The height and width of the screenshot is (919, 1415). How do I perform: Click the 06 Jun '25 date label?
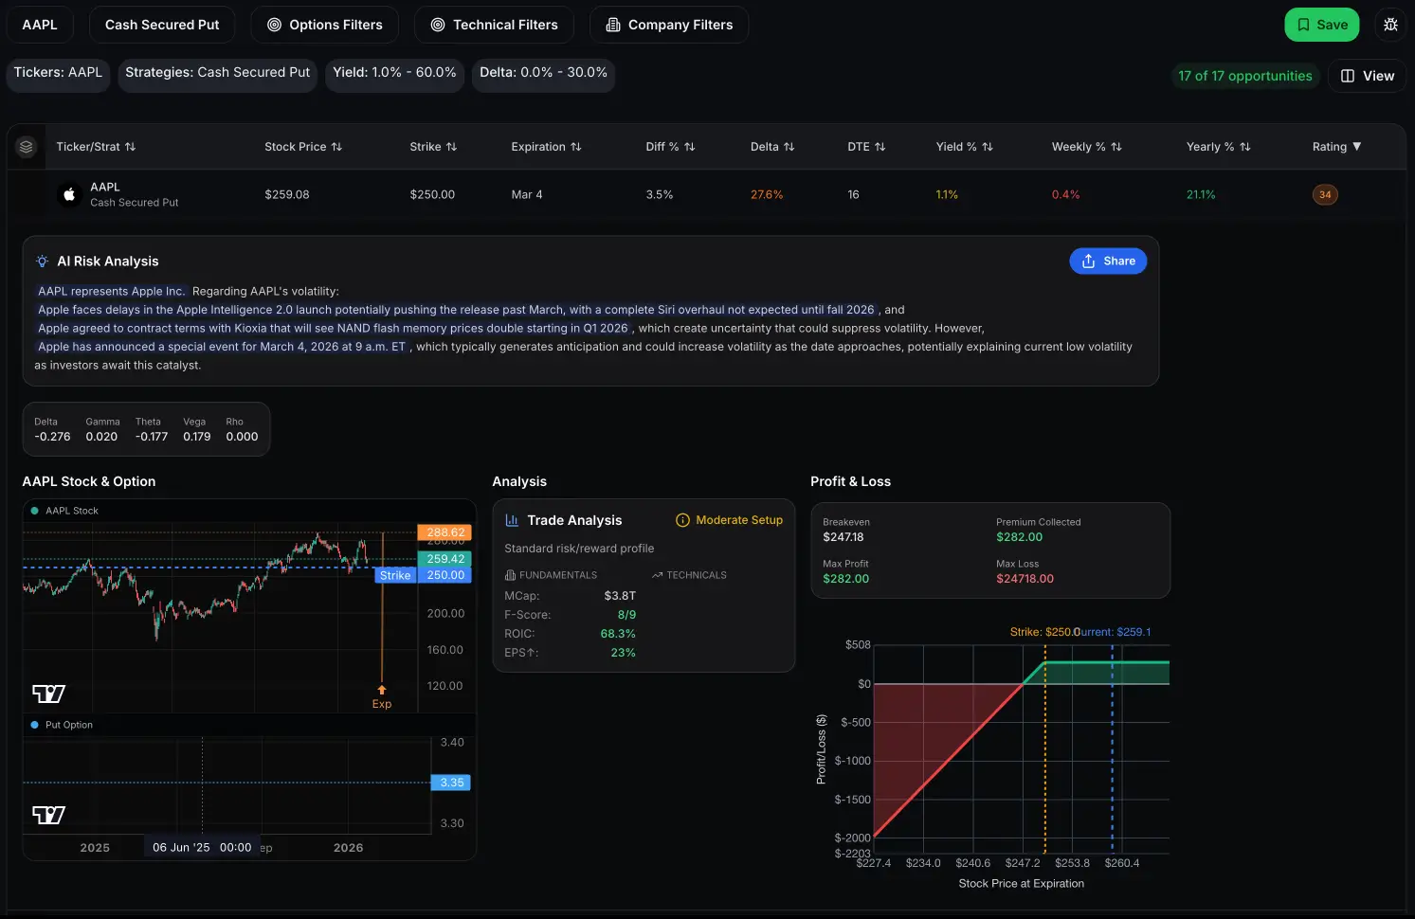click(202, 847)
